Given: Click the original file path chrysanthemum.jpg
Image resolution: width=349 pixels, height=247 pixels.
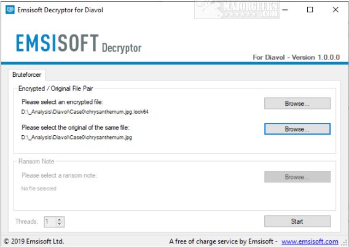Looking at the screenshot, I should [77, 137].
